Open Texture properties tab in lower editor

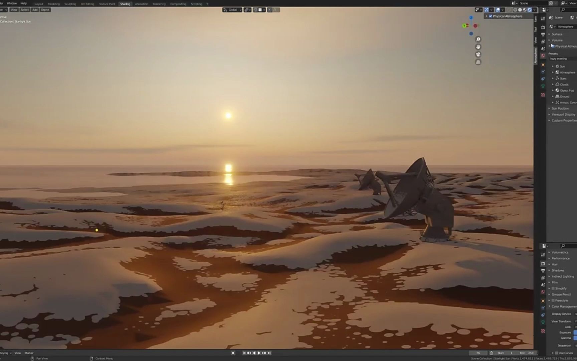(543, 331)
